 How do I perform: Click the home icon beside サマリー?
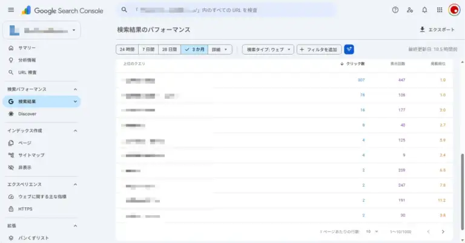(11, 48)
